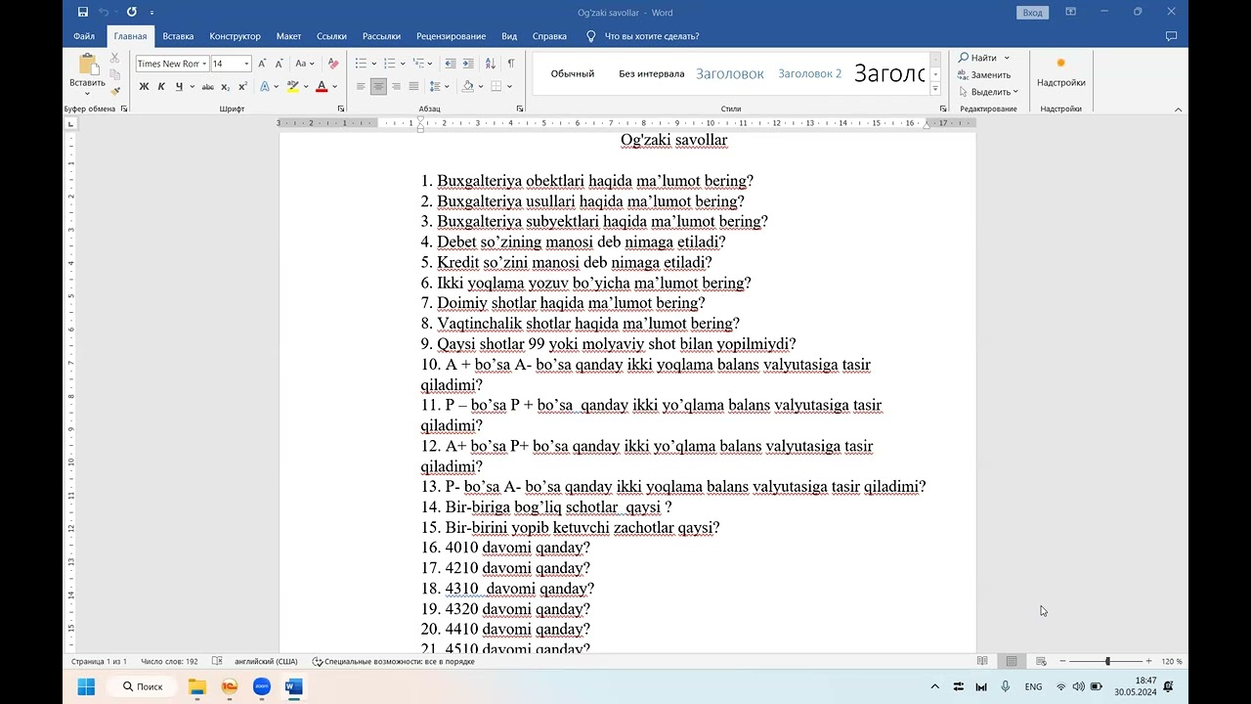The image size is (1251, 704).
Task: Align text to the right
Action: [396, 87]
